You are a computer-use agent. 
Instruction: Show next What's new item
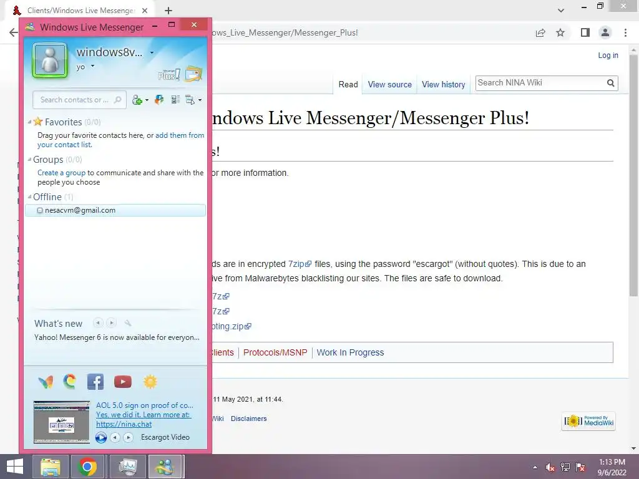tap(111, 323)
